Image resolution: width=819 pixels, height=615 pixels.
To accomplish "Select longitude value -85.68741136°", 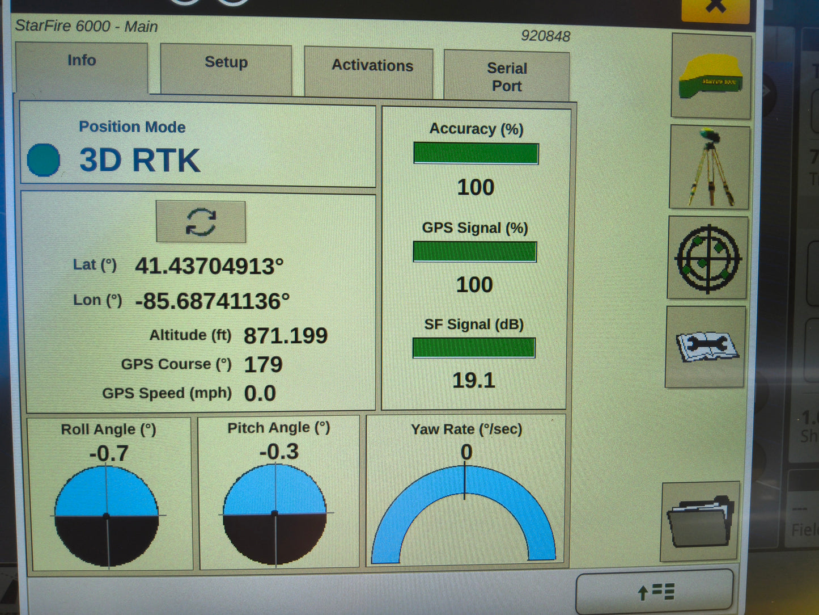I will (212, 301).
